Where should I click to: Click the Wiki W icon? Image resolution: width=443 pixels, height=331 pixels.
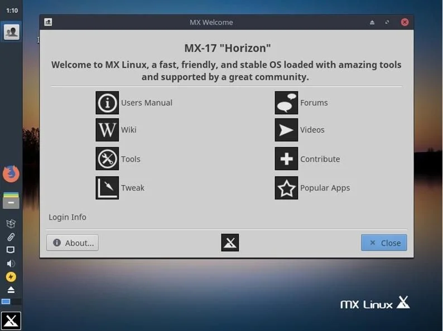click(x=107, y=130)
